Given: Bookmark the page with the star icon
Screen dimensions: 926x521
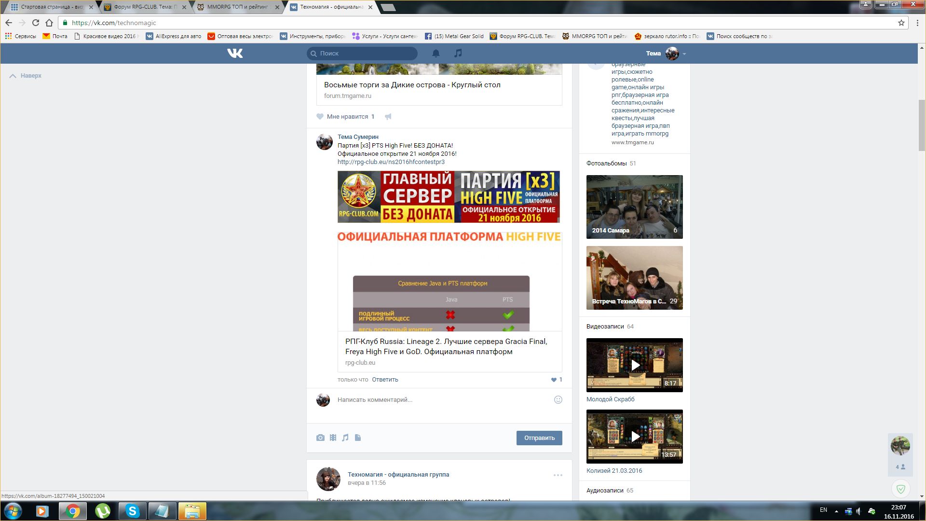Looking at the screenshot, I should (901, 23).
